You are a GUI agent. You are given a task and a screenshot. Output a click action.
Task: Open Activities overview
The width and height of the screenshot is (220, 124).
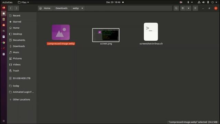7,2
